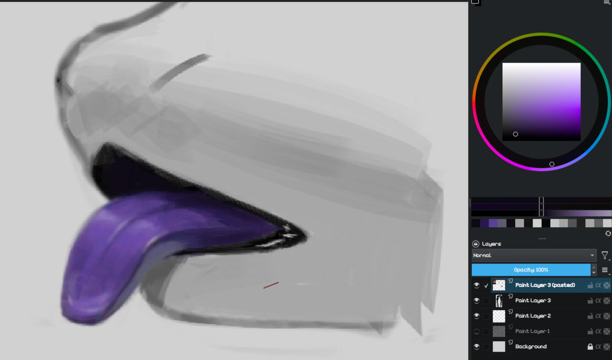Lock the Paint Layer 2 layer
Viewport: 612px width, 360px height.
pyautogui.click(x=590, y=316)
